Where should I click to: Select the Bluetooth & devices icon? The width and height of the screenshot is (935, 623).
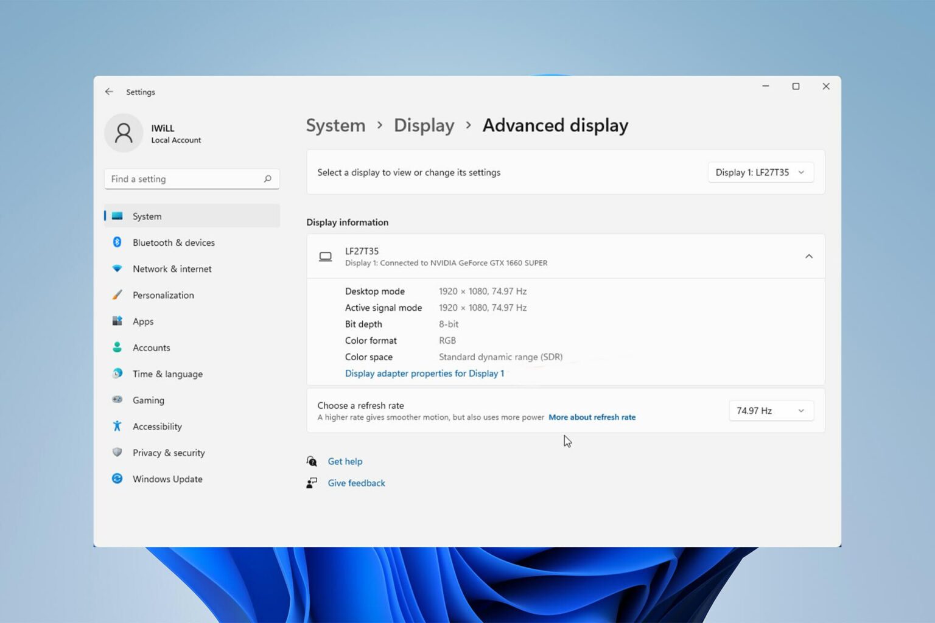click(x=117, y=242)
